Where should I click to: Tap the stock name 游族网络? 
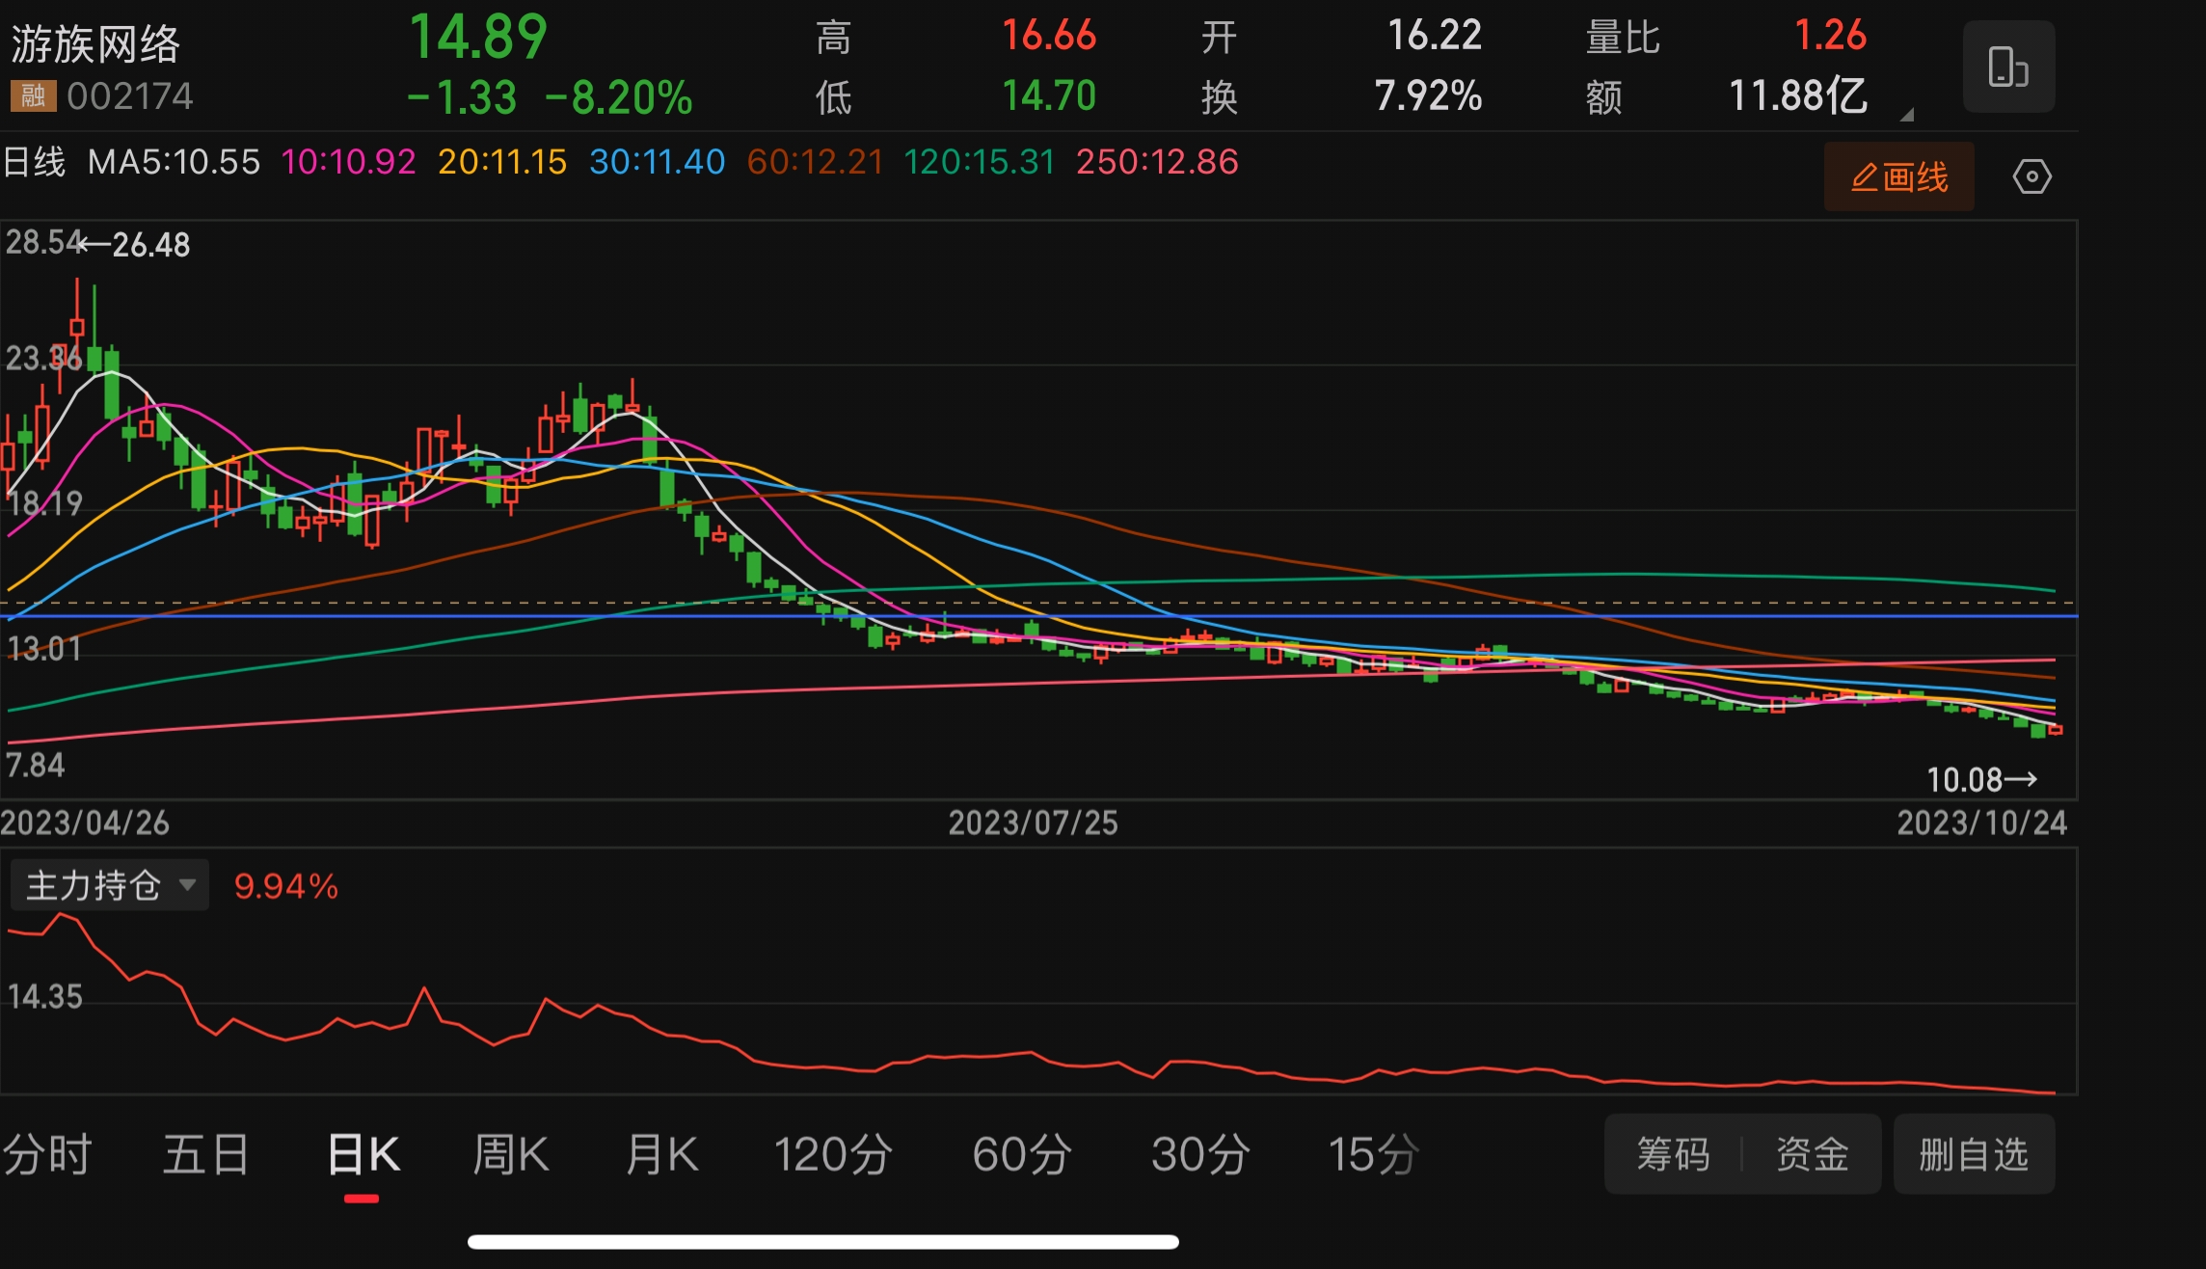95,44
